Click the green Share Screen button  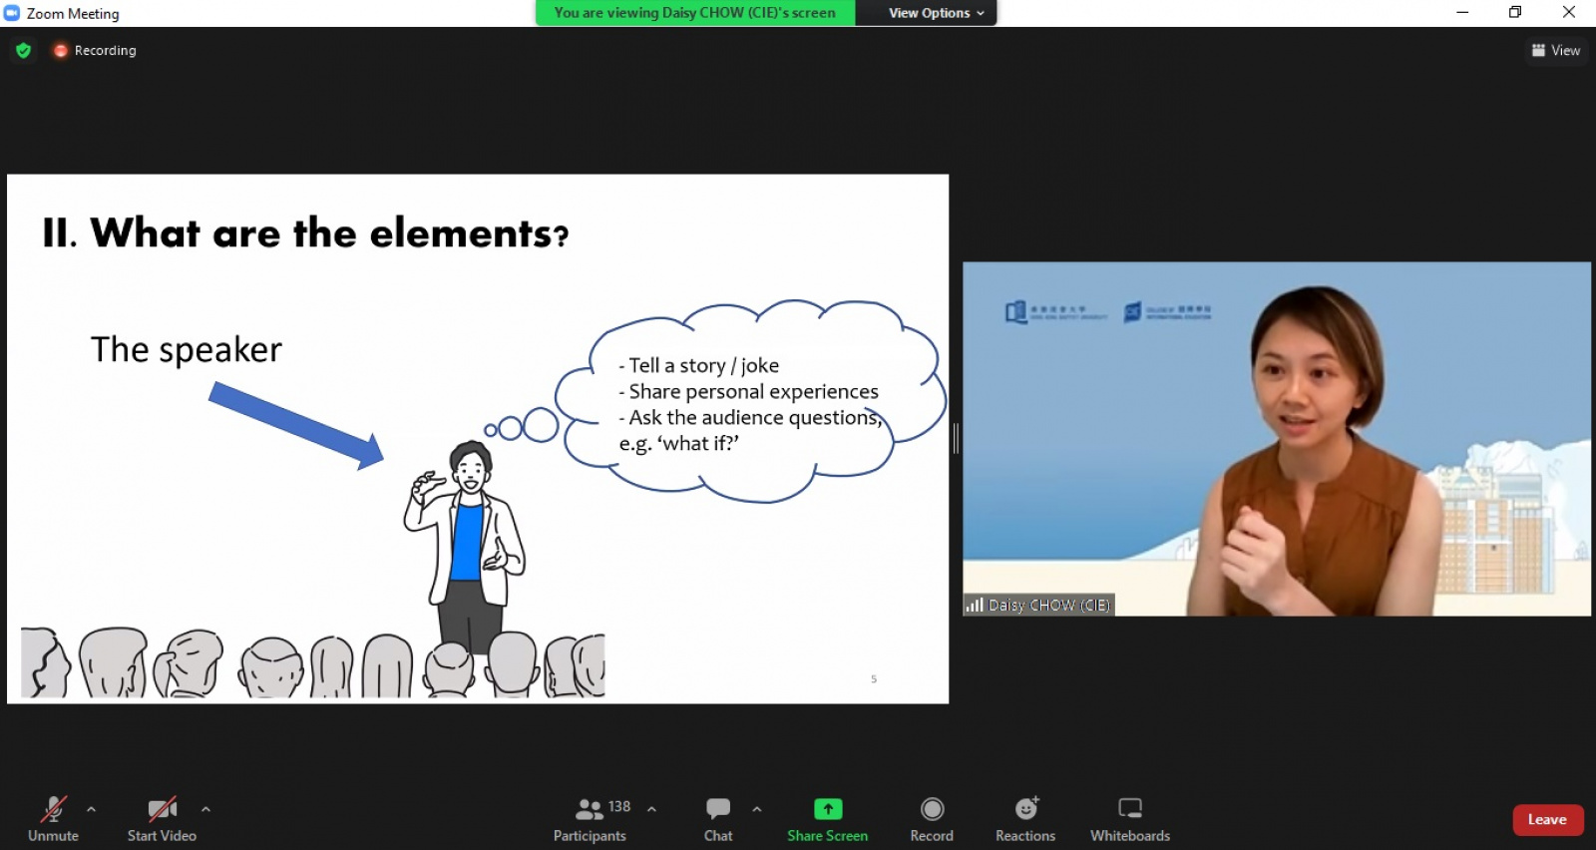pyautogui.click(x=827, y=818)
